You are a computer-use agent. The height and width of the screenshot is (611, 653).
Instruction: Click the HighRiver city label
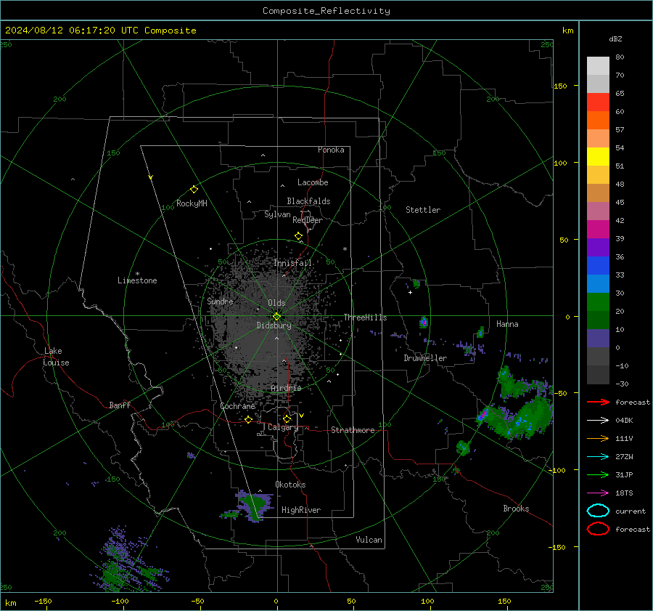(x=301, y=510)
